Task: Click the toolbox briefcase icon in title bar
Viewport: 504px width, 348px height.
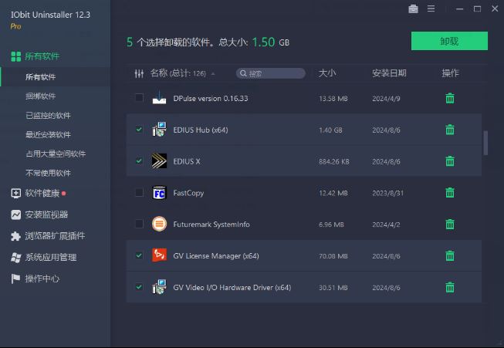Action: tap(413, 9)
